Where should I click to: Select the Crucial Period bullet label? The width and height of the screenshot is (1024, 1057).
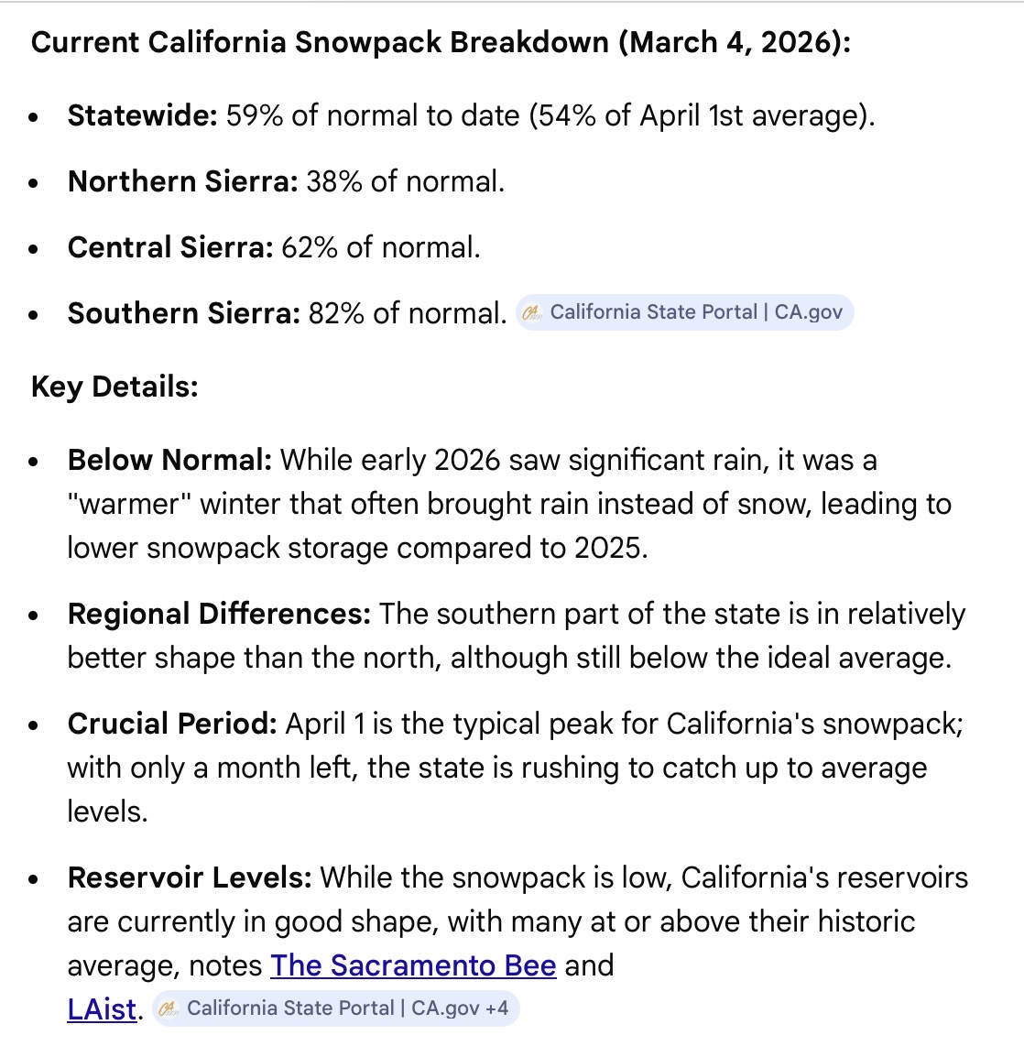pos(172,724)
